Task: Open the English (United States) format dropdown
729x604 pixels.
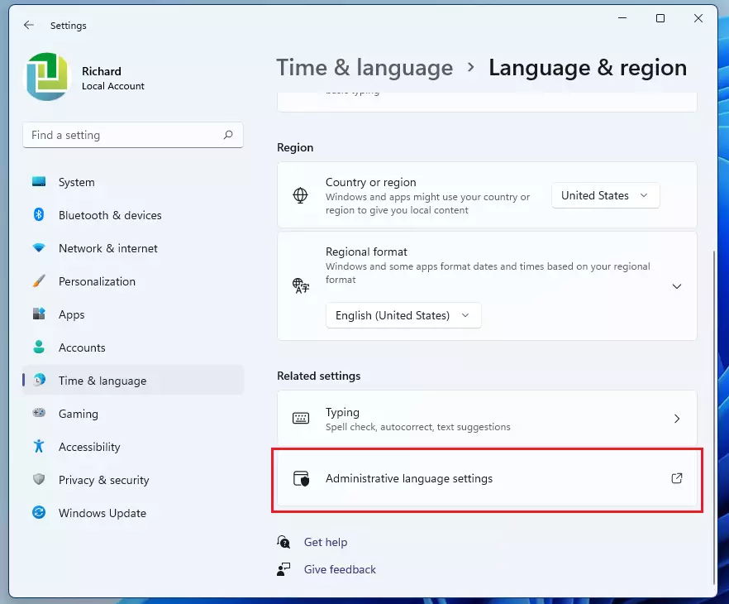Action: tap(403, 315)
